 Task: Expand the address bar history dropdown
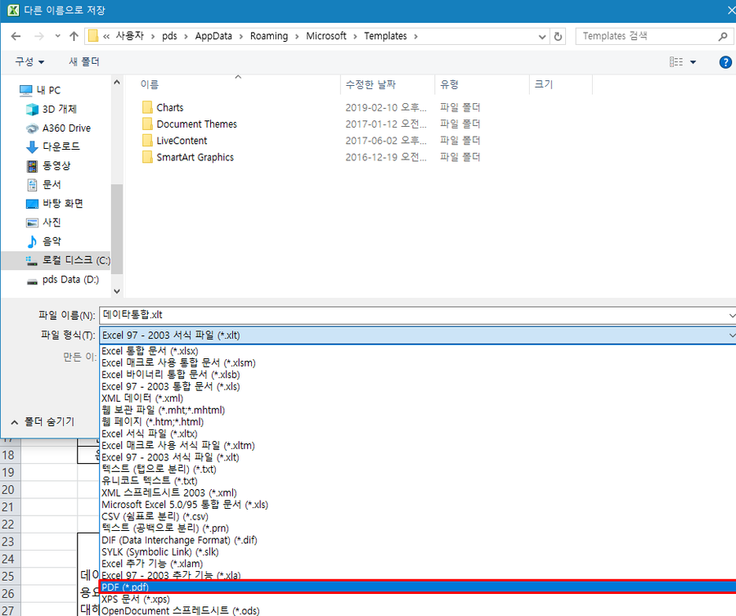(542, 36)
